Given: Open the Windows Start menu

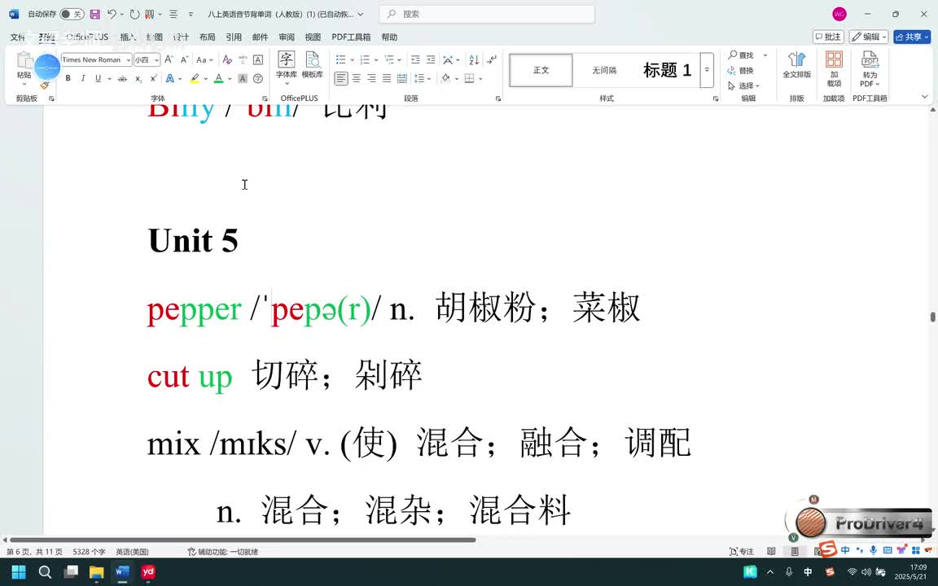Looking at the screenshot, I should pyautogui.click(x=19, y=572).
